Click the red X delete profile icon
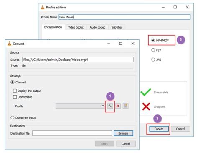198x153 pixels. tap(118, 106)
